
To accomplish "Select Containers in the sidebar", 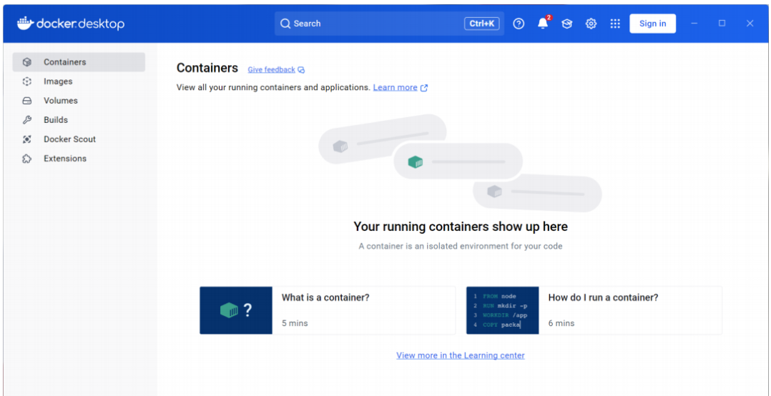I will (79, 62).
